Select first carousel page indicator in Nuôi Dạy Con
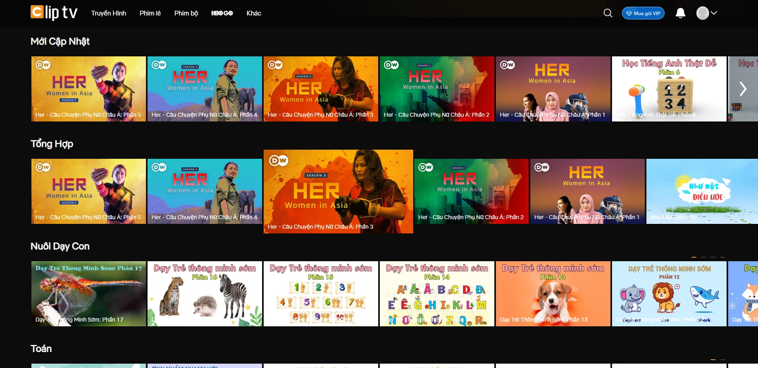This screenshot has height=368, width=758. 694,257
